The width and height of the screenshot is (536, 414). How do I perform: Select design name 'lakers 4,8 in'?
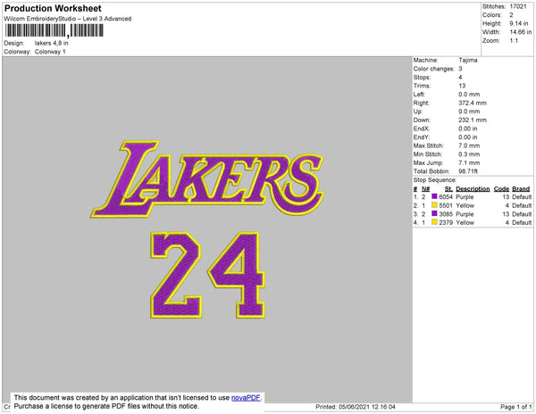point(51,43)
